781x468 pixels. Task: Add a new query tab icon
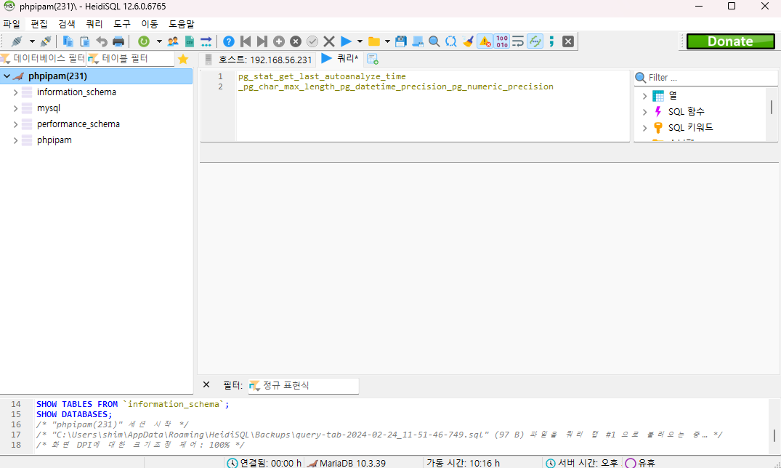[x=373, y=60]
